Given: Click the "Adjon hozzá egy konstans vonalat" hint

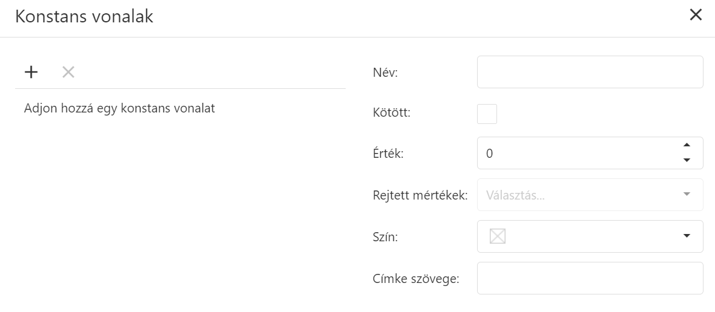Looking at the screenshot, I should point(120,109).
